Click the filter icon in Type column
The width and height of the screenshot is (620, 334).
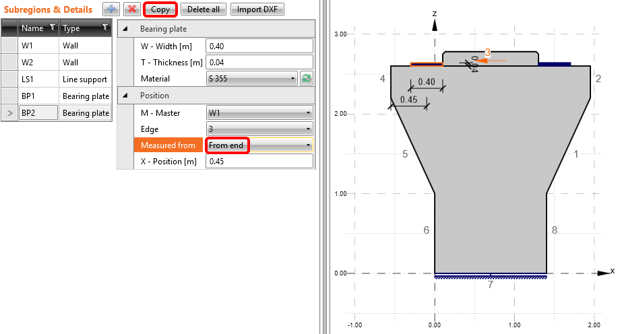105,28
